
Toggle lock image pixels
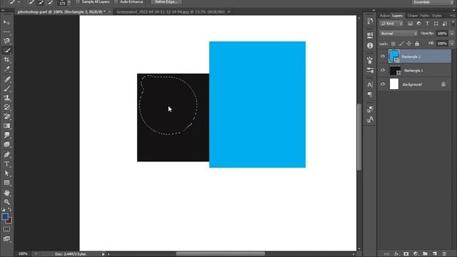(x=401, y=44)
